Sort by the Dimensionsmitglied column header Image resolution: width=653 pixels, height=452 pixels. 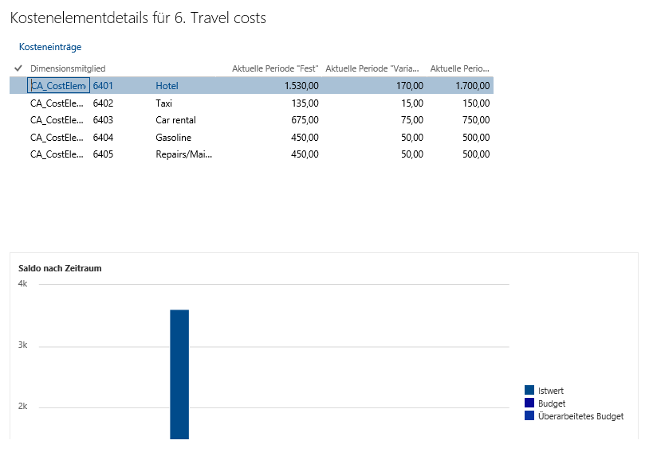pyautogui.click(x=68, y=68)
